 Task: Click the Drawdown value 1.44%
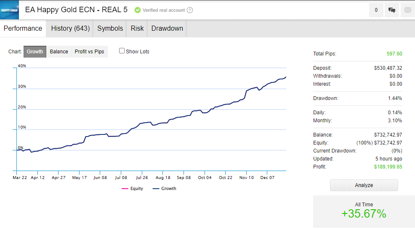[395, 98]
